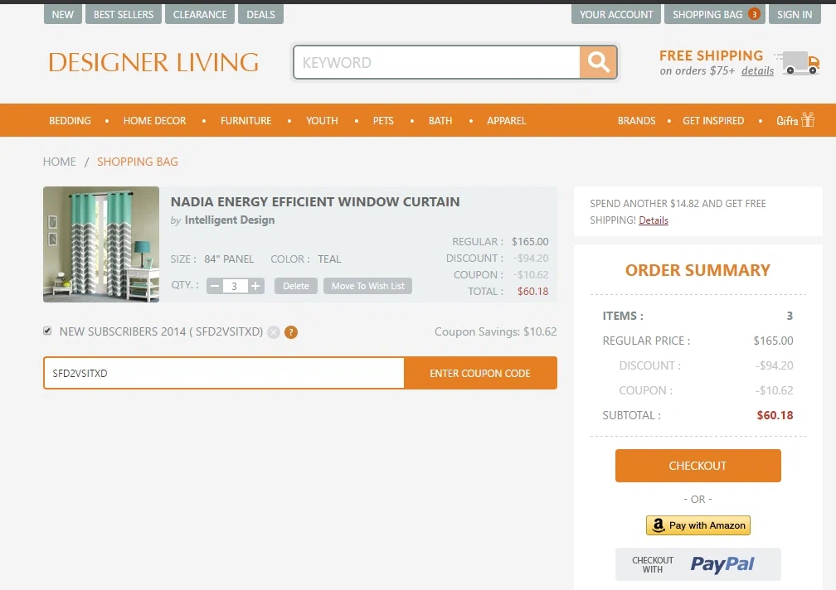Click SHOPPING BAG breadcrumb
Image resolution: width=836 pixels, height=590 pixels.
coord(138,162)
